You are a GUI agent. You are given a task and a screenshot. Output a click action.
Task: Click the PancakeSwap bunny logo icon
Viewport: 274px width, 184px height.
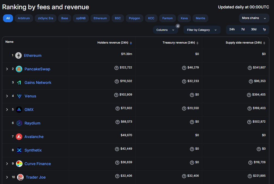coord(19,69)
